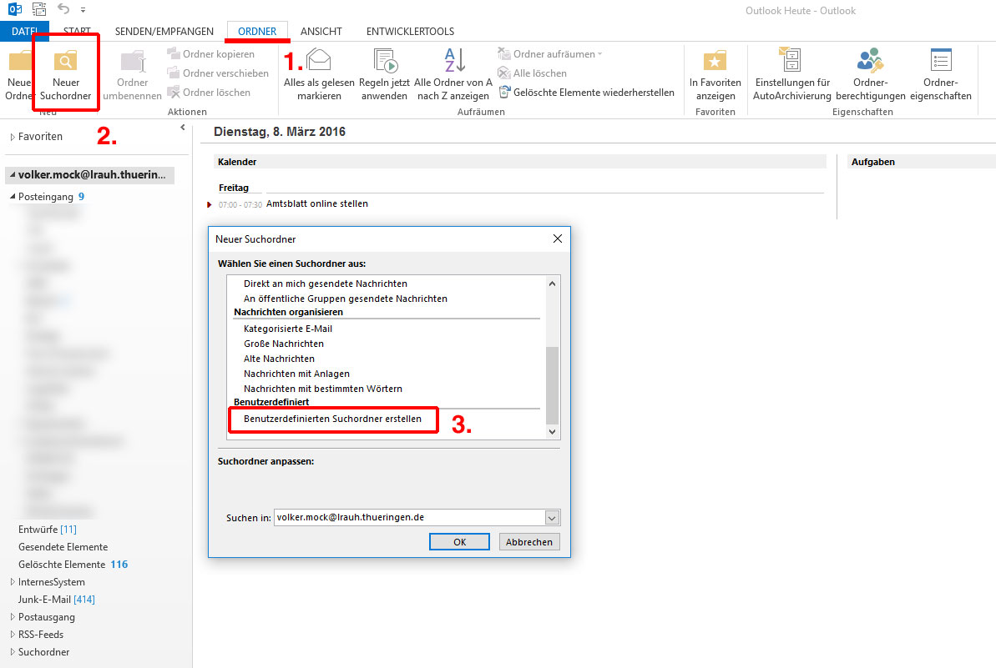
Task: Click the dialog list scrollbar up arrow
Action: point(552,284)
